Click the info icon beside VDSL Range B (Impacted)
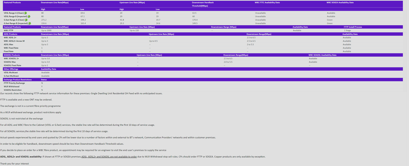The width and height of the screenshot is (409, 166). pyautogui.click(x=29, y=16)
